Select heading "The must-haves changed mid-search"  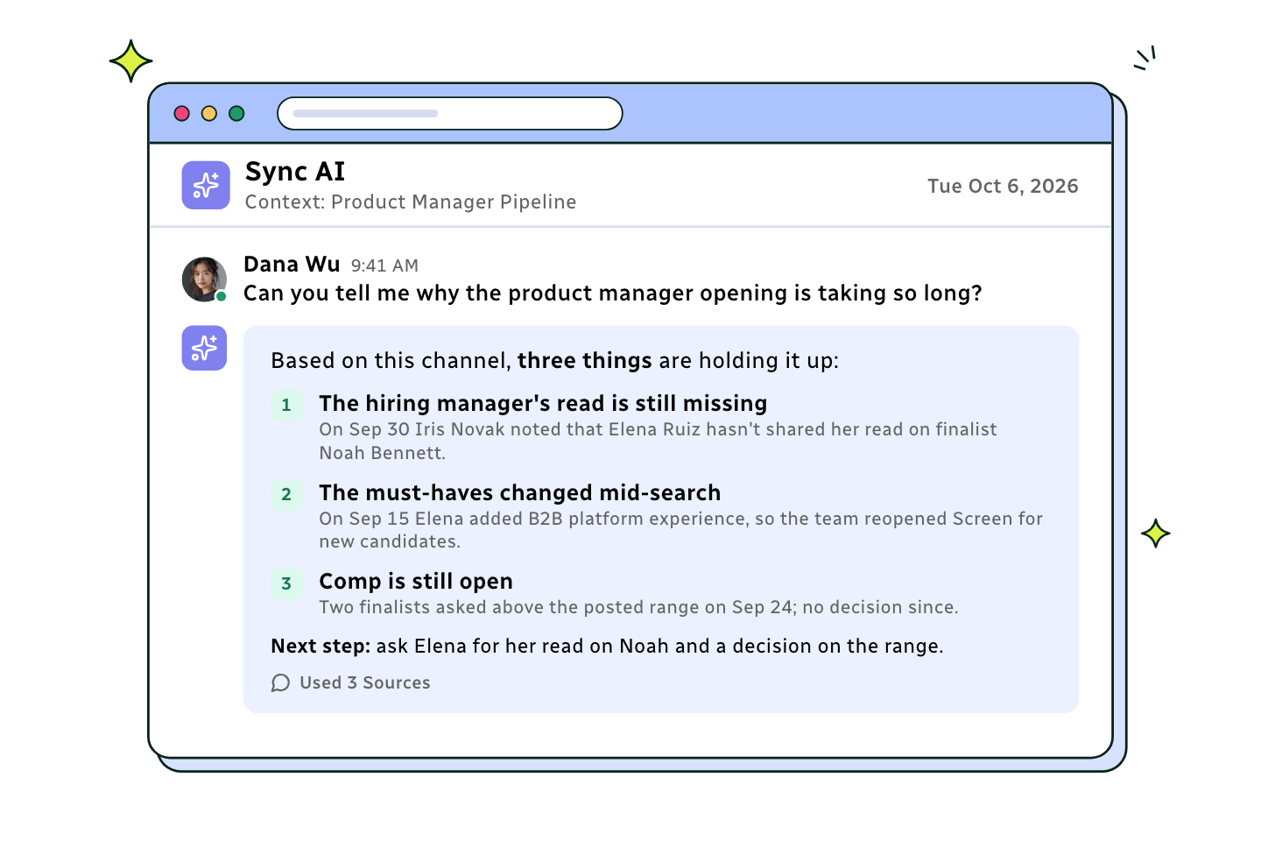pos(520,492)
